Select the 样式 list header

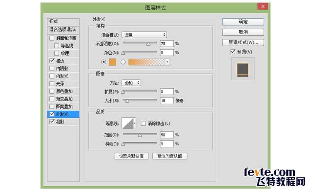[x=63, y=21]
